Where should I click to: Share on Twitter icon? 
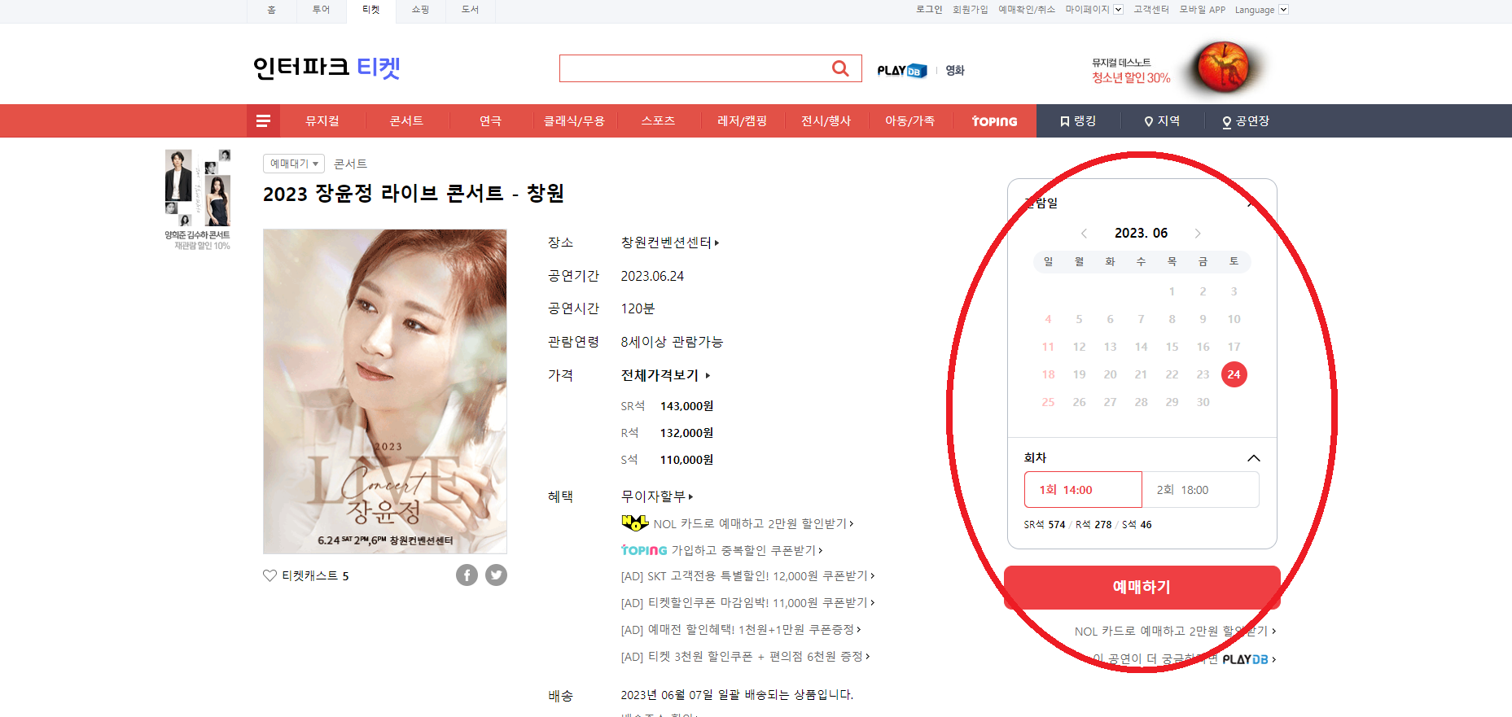pos(496,575)
